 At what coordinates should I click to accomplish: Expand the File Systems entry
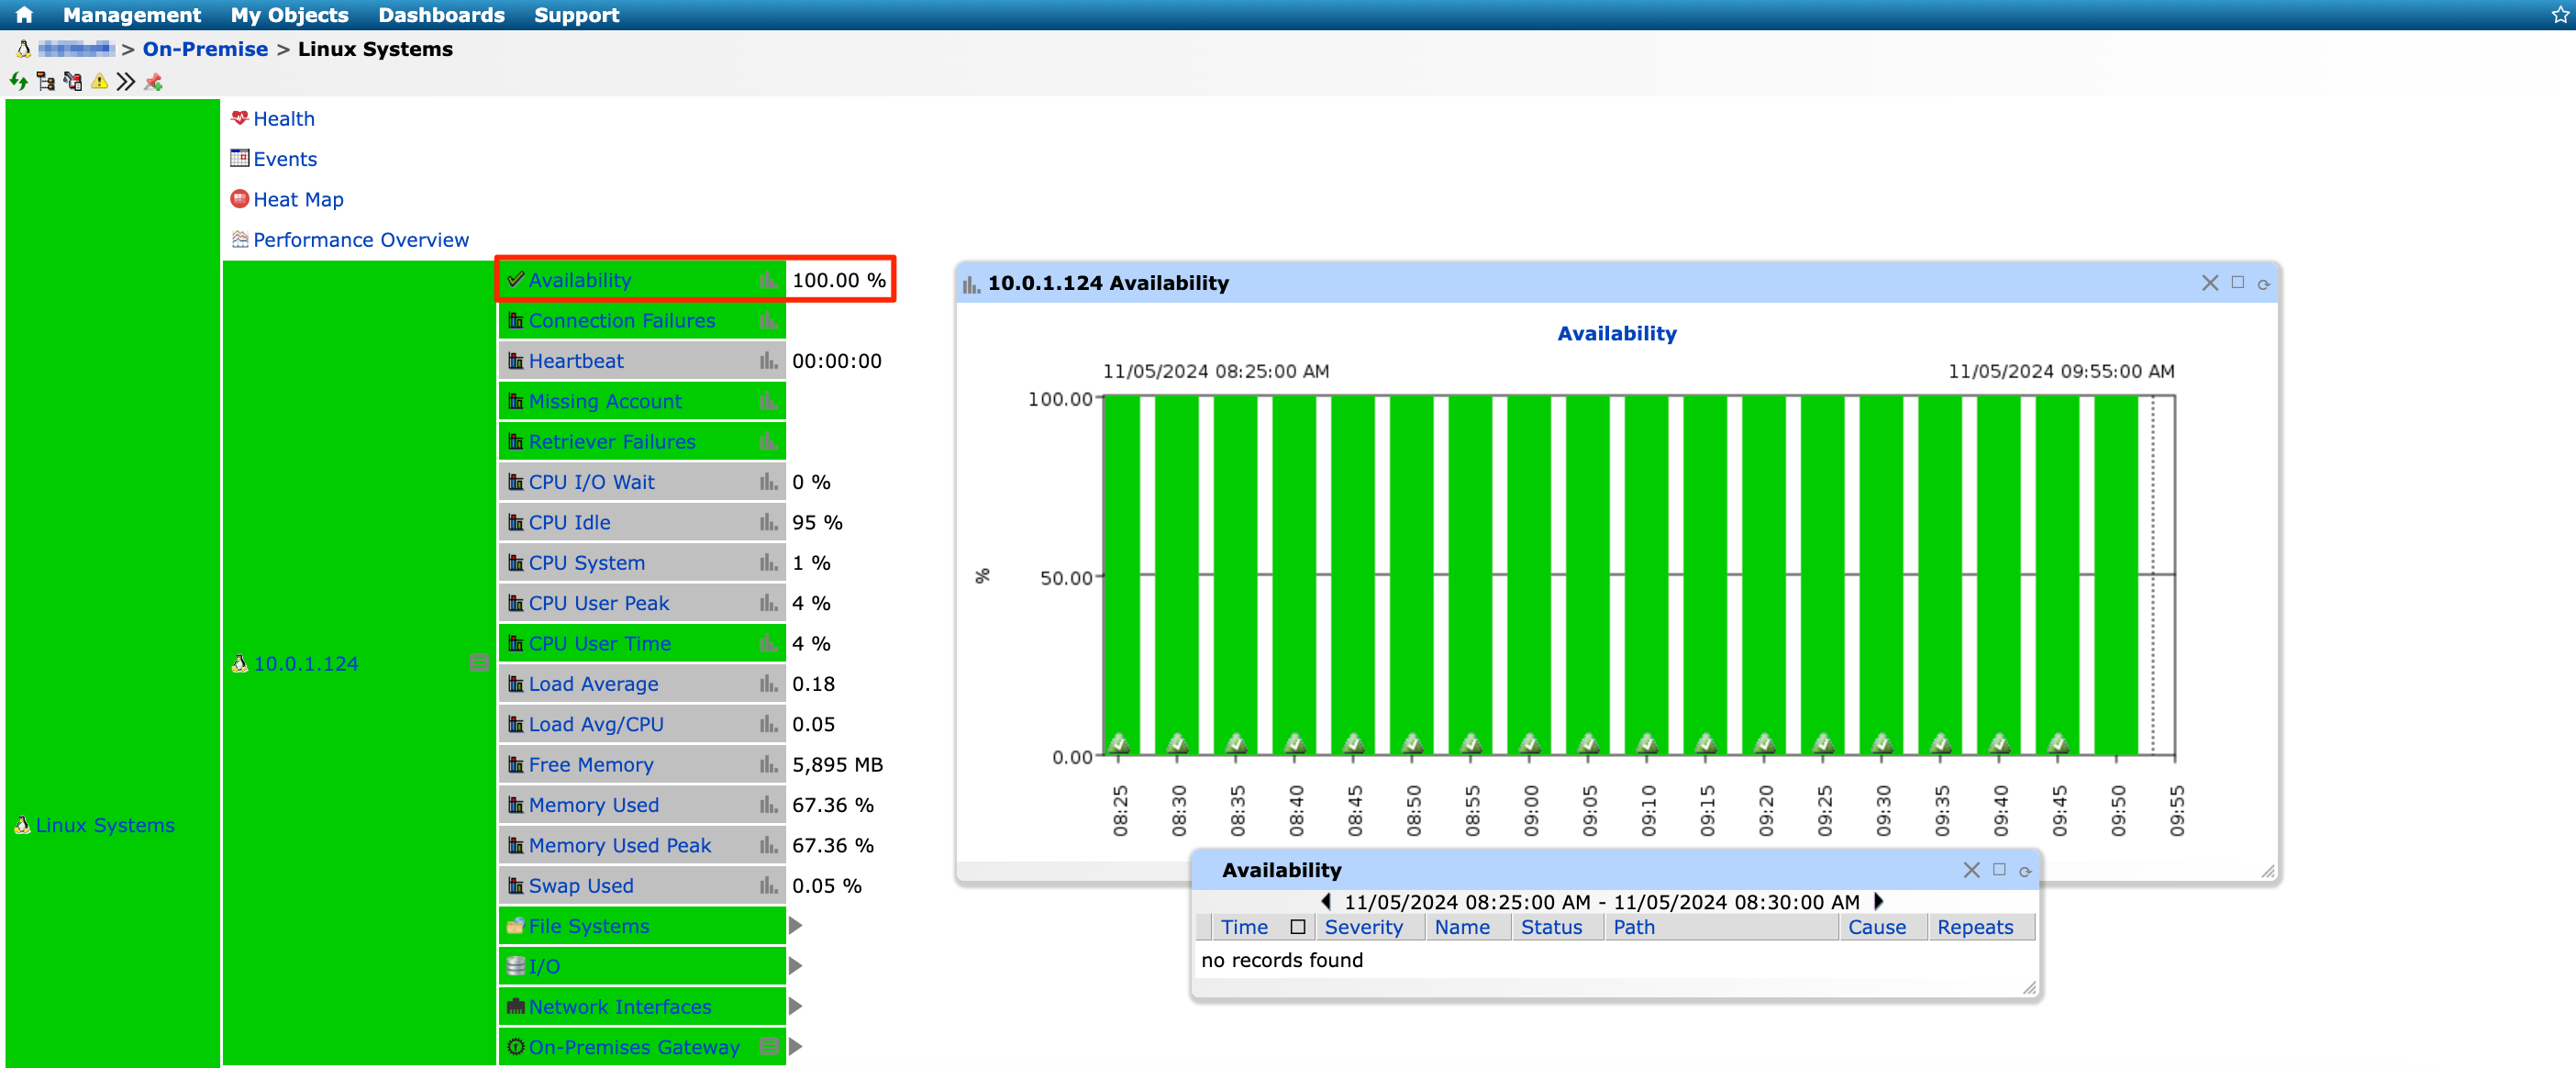(x=795, y=926)
